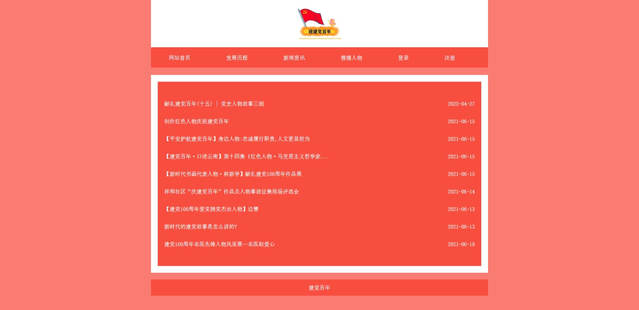Click the 注册 link
The image size is (639, 310).
(450, 58)
